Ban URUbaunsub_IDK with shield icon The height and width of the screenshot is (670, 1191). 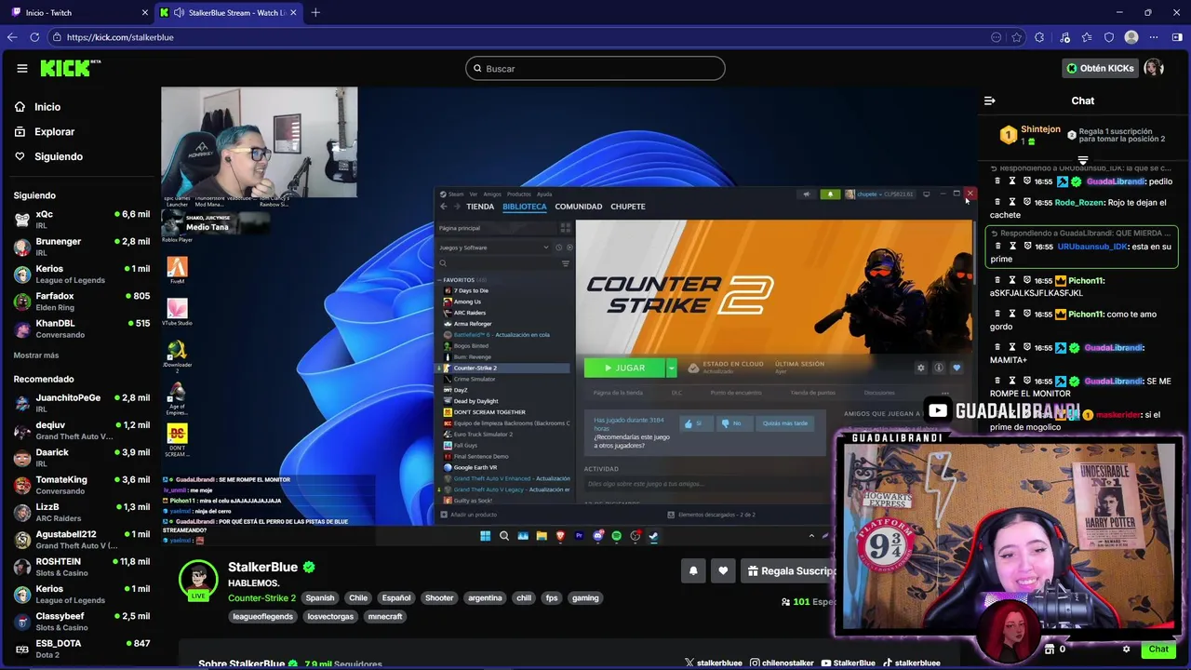tap(1027, 247)
